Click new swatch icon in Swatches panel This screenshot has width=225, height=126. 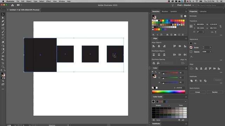click(x=179, y=35)
